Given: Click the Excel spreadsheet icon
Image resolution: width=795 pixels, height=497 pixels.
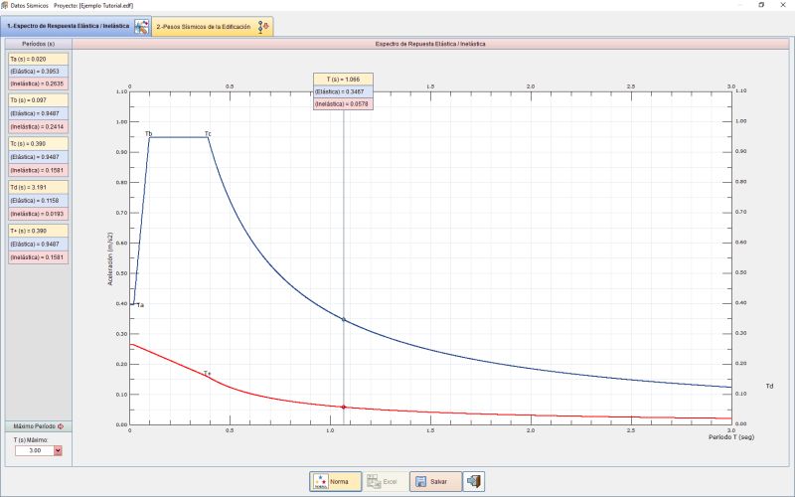Looking at the screenshot, I should [374, 481].
